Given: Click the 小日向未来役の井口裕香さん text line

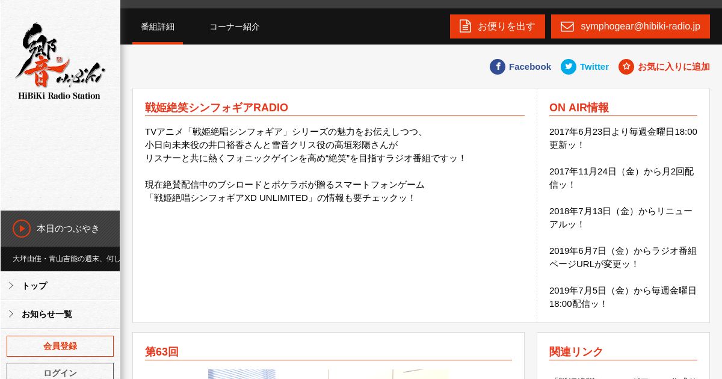Looking at the screenshot, I should tap(271, 145).
